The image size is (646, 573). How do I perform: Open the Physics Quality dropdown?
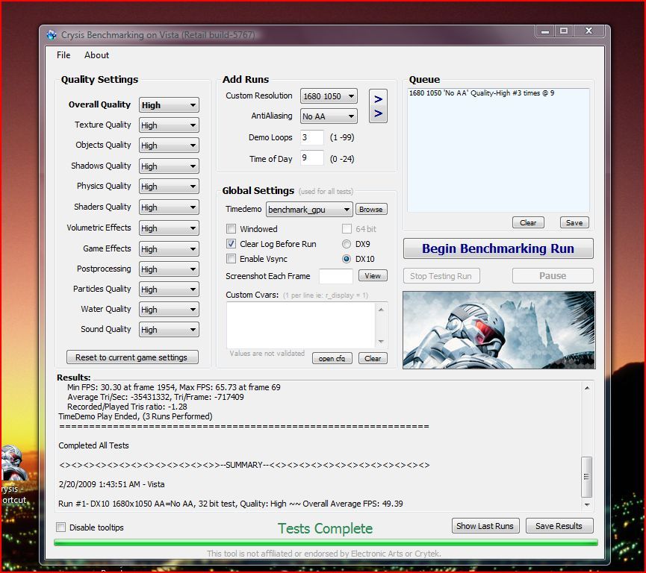[x=169, y=187]
